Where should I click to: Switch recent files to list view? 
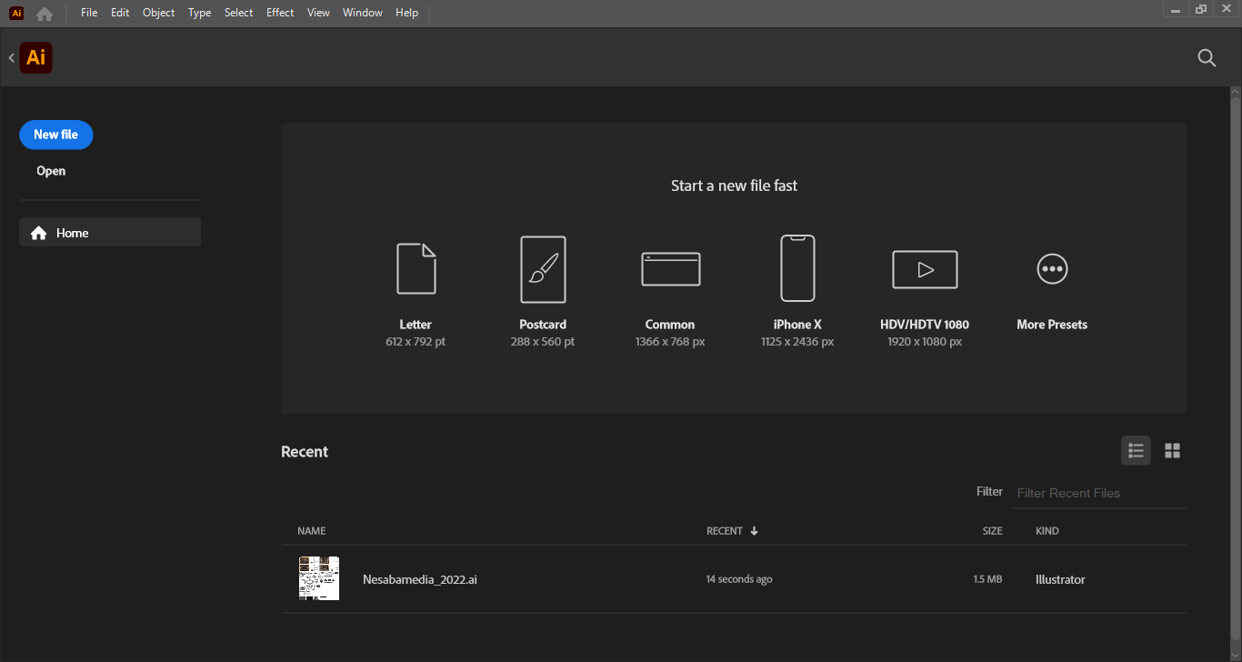(1136, 451)
